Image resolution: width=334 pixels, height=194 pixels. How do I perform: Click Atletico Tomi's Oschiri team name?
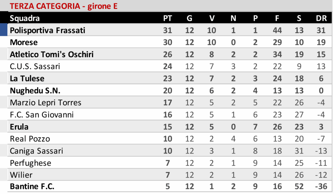(52, 54)
